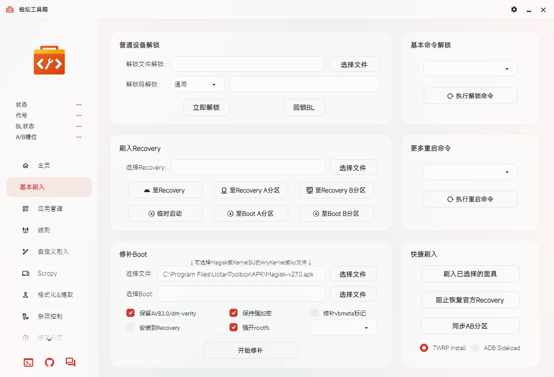Click the 选择Boot file path input field
This screenshot has height=377, width=554.
click(x=241, y=294)
